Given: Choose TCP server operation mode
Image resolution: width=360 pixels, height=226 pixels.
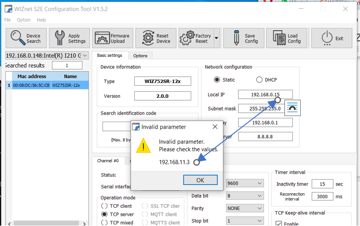Looking at the screenshot, I should pos(104,214).
